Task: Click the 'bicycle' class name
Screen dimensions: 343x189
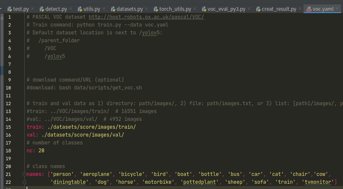Action: (131, 174)
